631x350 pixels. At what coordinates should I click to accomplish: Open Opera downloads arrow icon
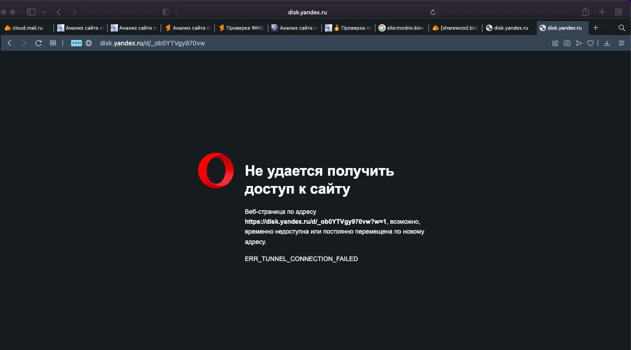pos(607,43)
